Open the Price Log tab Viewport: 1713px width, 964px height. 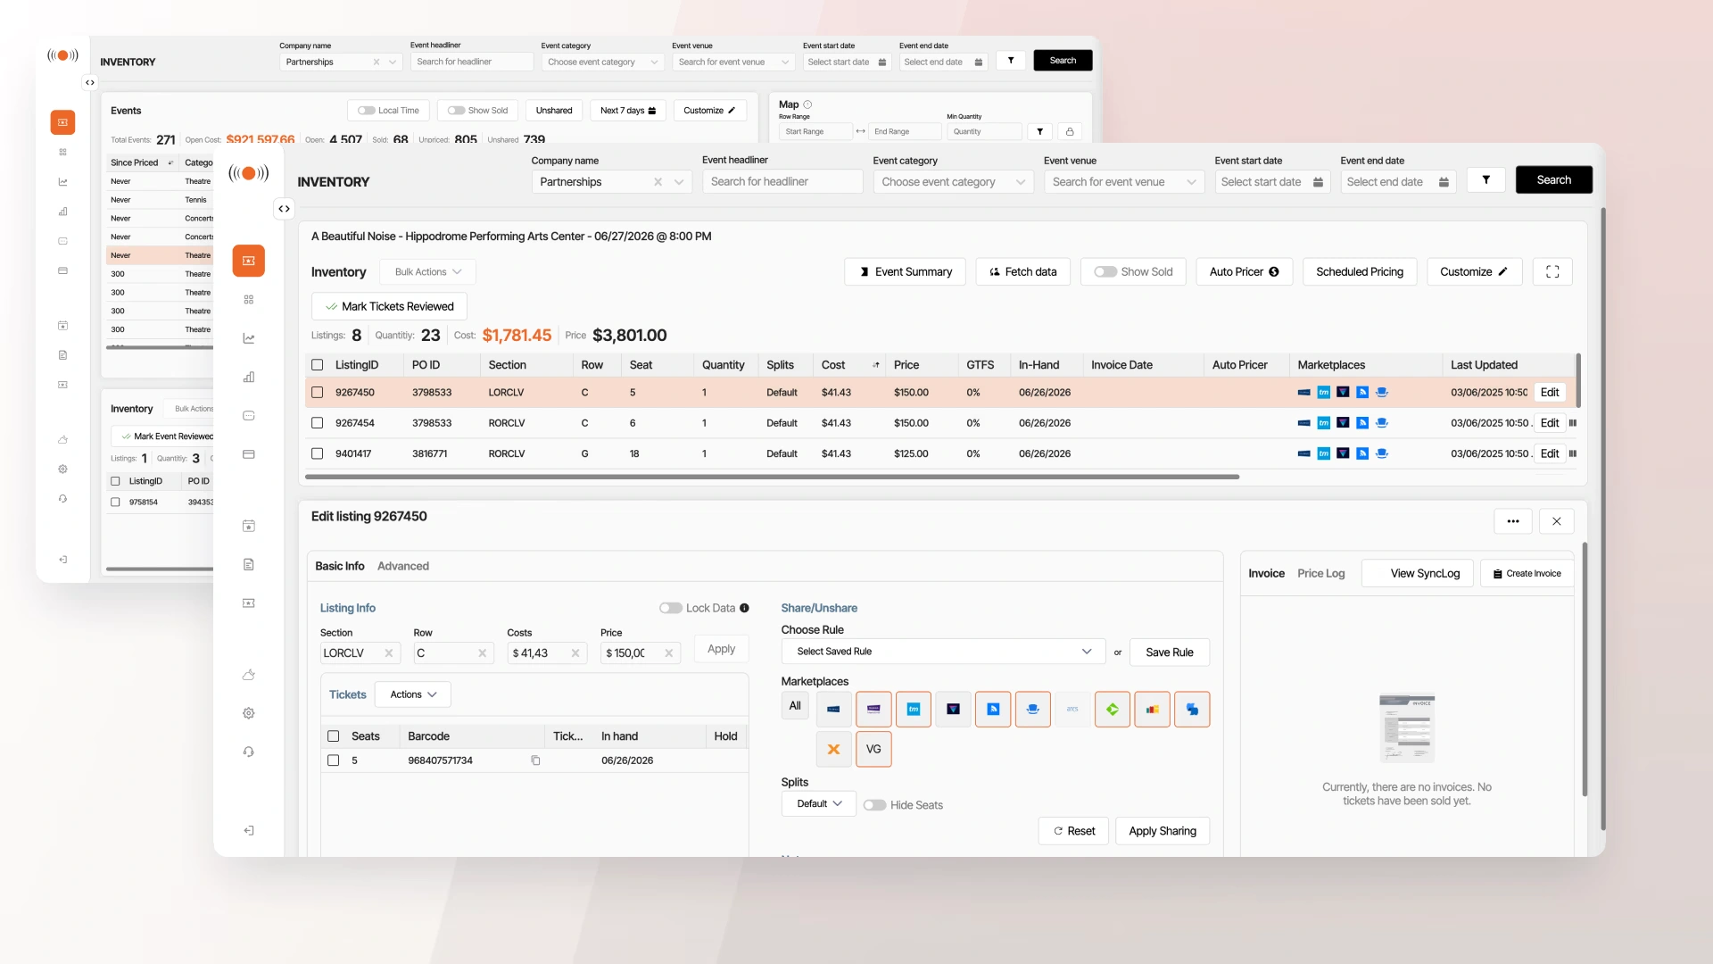point(1320,573)
